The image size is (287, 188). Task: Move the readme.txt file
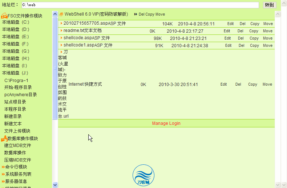click(268, 31)
